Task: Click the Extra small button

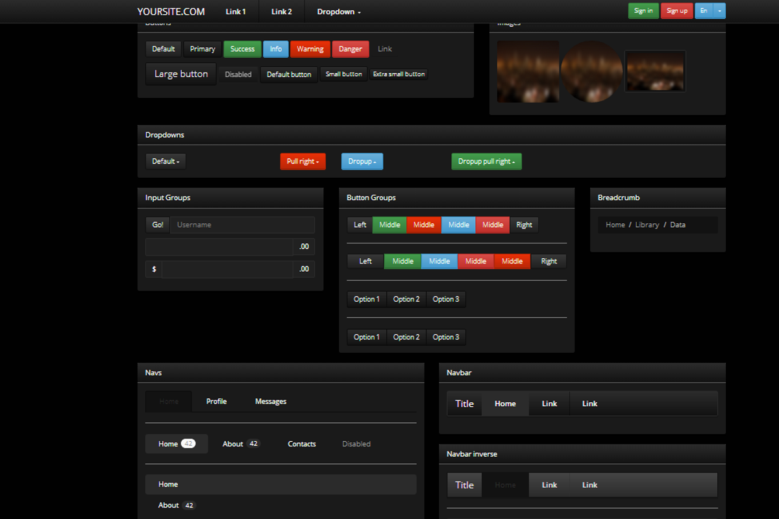Action: 399,73
